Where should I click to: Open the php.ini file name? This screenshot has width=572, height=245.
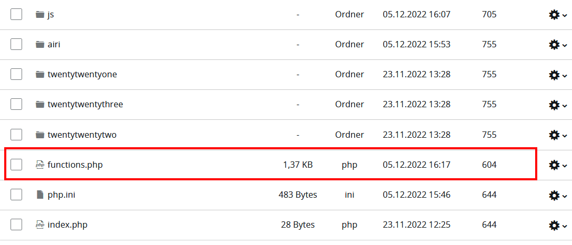click(61, 195)
